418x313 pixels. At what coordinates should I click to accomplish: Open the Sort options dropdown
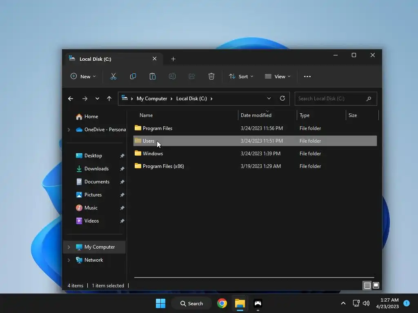click(241, 76)
